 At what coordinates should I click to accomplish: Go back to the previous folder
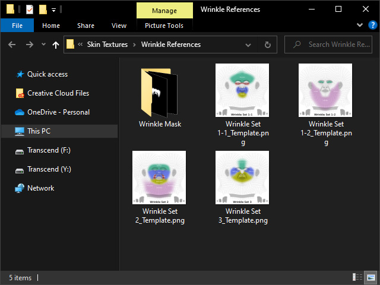pos(12,45)
